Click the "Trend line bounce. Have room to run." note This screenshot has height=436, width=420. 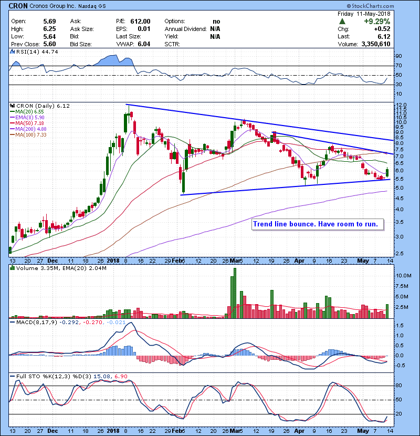(318, 224)
